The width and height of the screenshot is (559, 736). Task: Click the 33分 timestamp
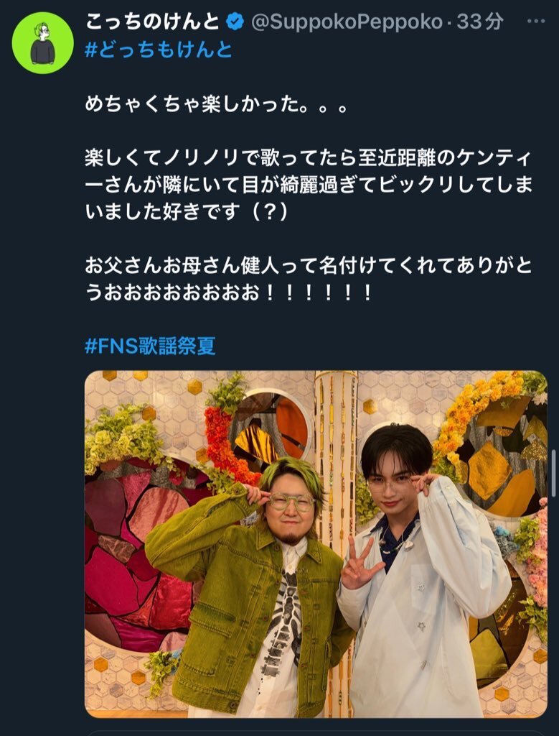click(x=480, y=22)
